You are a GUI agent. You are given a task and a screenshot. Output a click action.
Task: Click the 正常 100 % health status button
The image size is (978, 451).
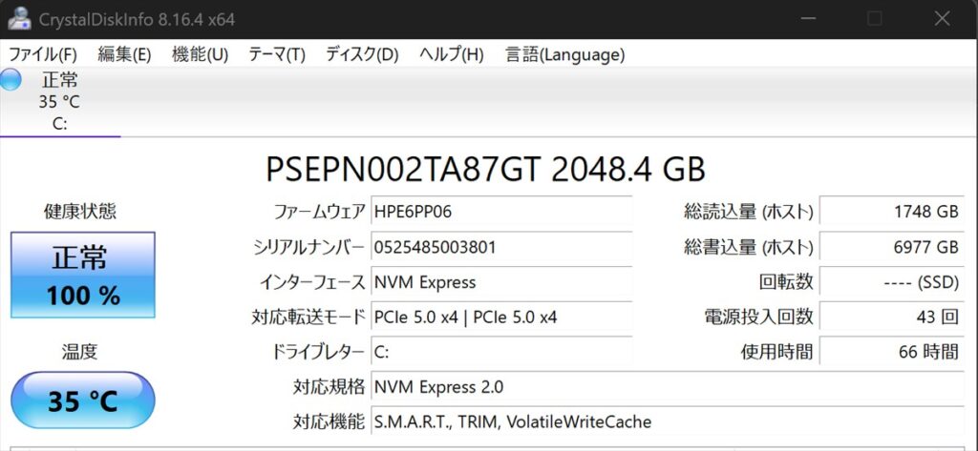83,275
